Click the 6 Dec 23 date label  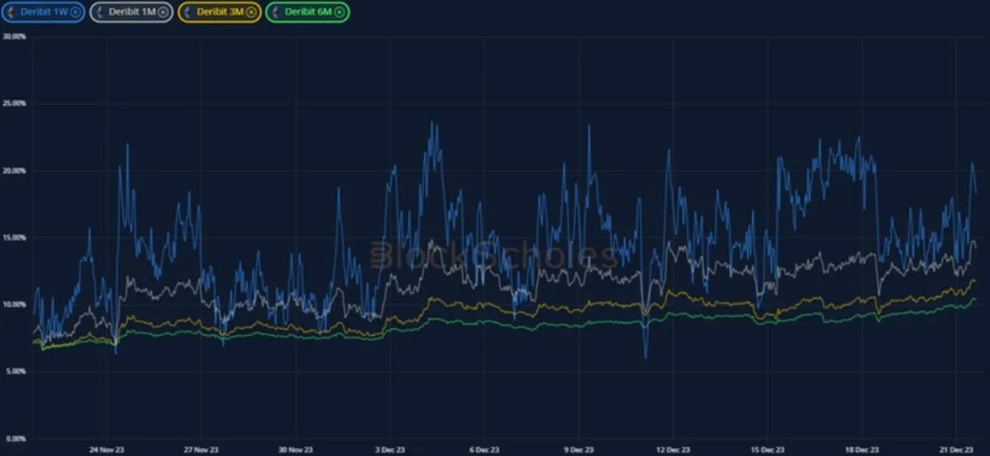[484, 450]
